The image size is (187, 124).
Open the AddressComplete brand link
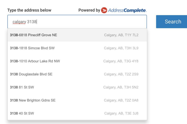[127, 10]
